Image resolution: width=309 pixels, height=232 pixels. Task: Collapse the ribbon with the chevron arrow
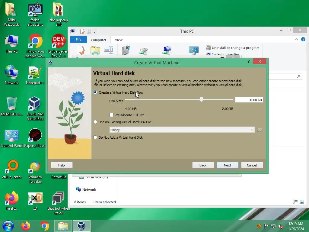click(296, 39)
